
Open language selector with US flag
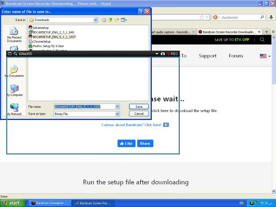click(x=265, y=56)
